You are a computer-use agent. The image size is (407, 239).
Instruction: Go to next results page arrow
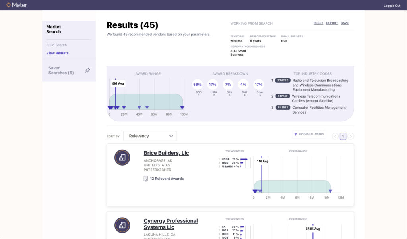351,136
